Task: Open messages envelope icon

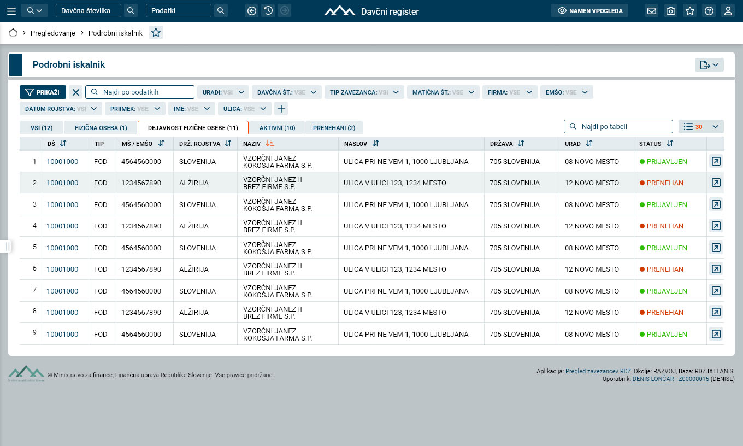Action: pyautogui.click(x=651, y=11)
